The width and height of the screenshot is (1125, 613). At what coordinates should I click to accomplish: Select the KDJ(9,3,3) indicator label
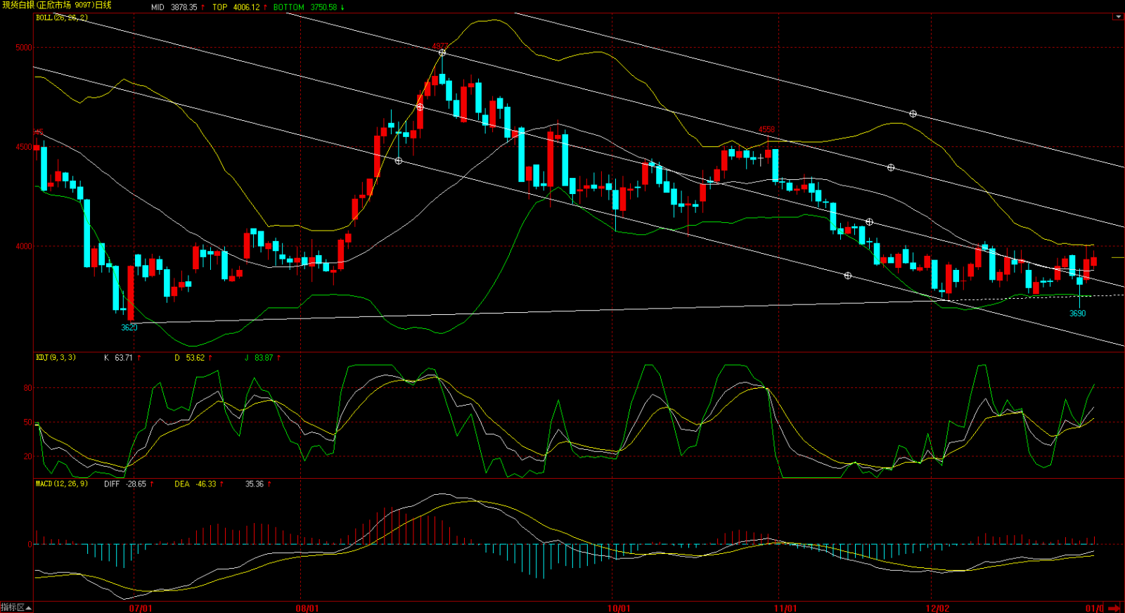pyautogui.click(x=56, y=358)
